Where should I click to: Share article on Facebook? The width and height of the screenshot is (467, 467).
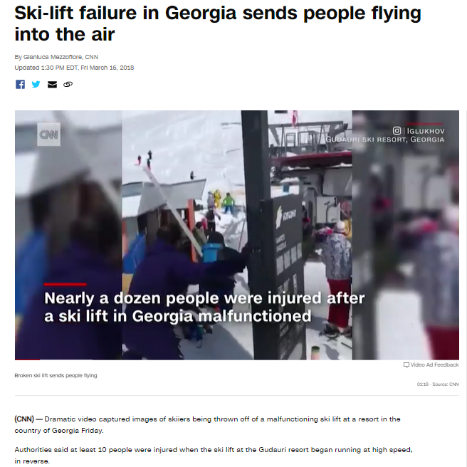(x=20, y=85)
